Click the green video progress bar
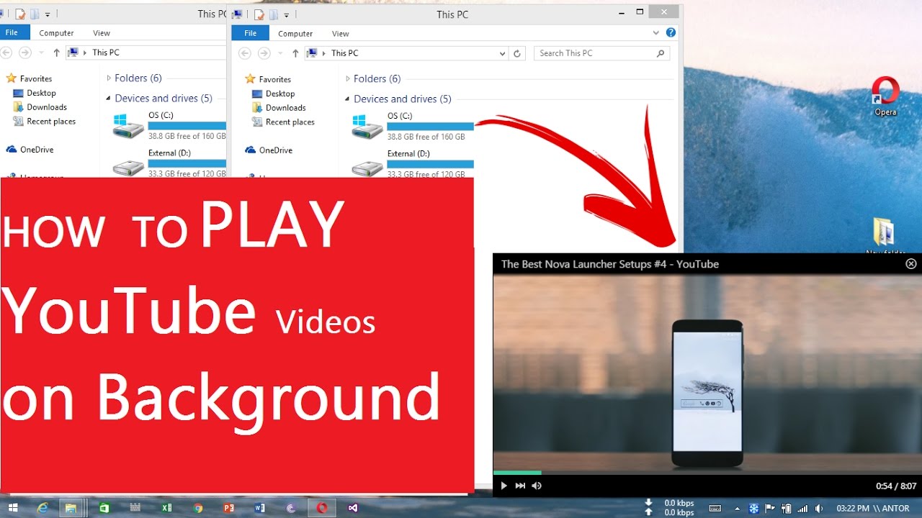Viewport: 922px width, 518px height. [x=517, y=473]
